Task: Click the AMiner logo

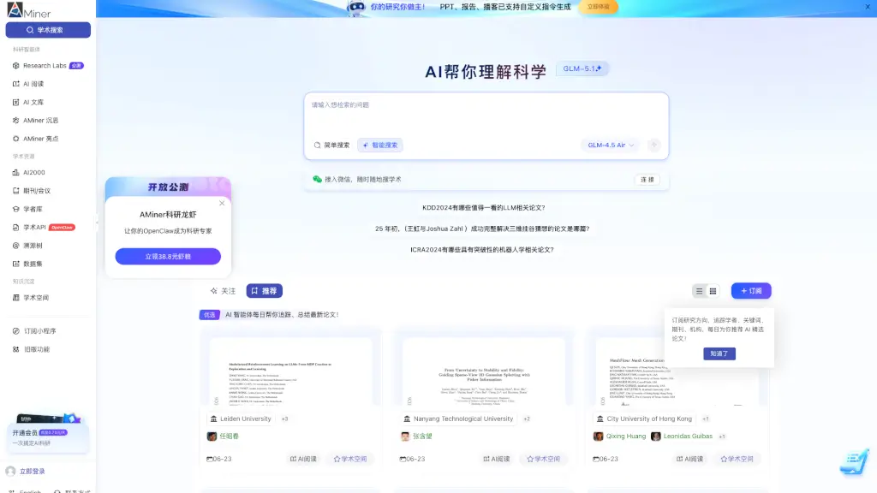Action: tap(28, 10)
